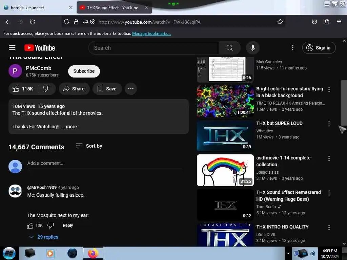
Task: Reply to the @MrPosh1909 comment
Action: click(68, 225)
